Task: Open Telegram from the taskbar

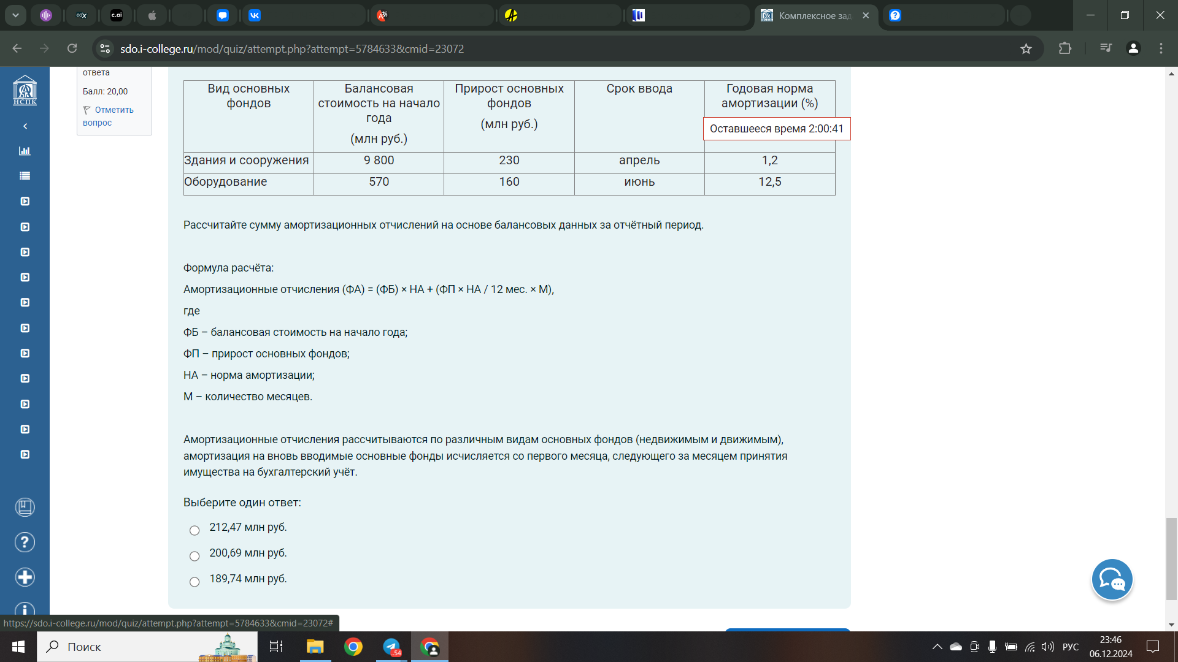Action: tap(391, 647)
